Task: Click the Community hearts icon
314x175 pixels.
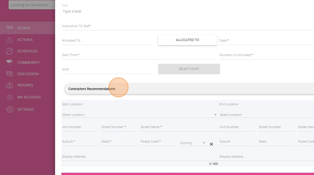Action: click(x=10, y=63)
